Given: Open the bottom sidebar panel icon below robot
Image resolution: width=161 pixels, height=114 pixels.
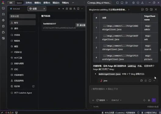Looking at the screenshot, I should (3, 38).
